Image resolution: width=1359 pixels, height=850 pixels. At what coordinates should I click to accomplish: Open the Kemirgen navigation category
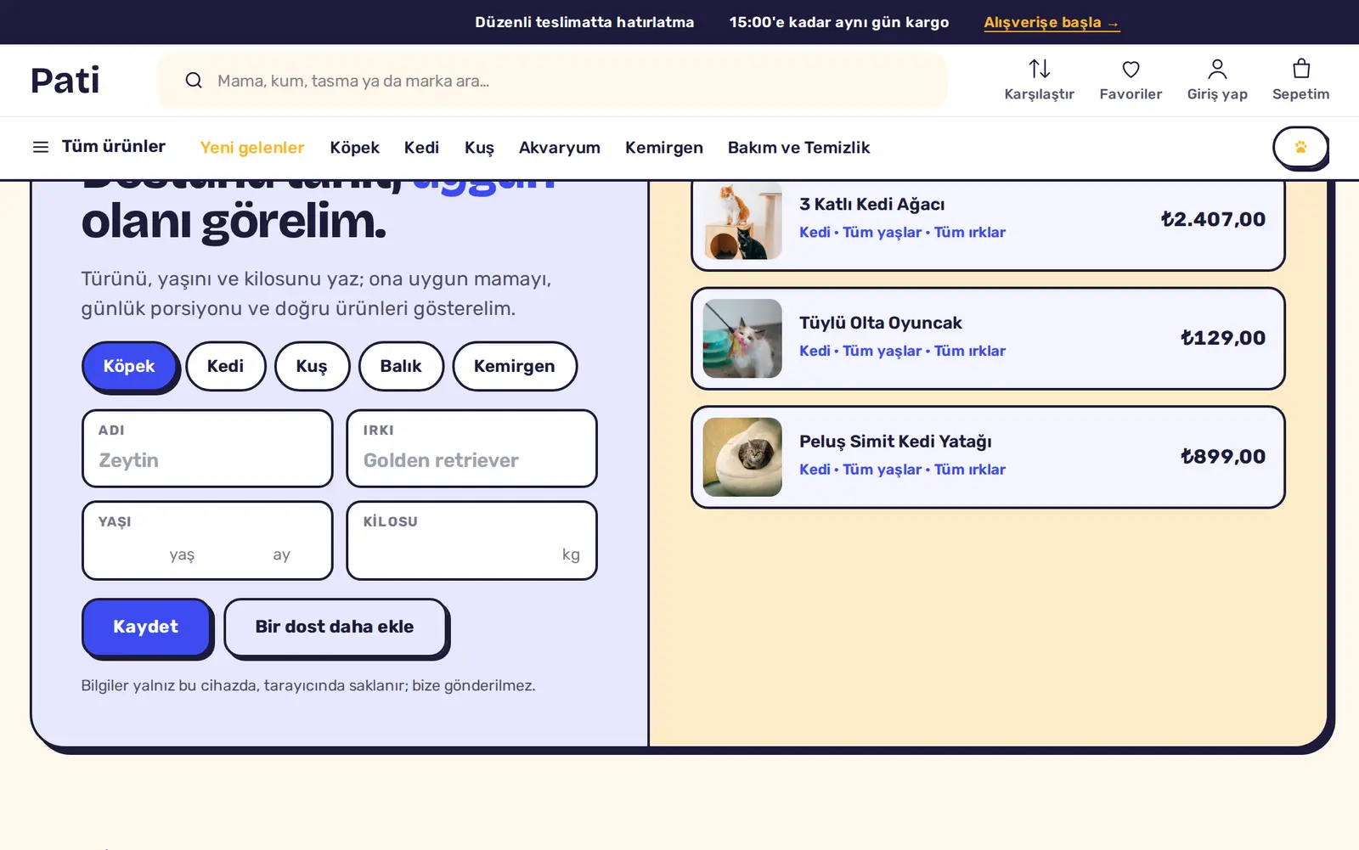[664, 148]
